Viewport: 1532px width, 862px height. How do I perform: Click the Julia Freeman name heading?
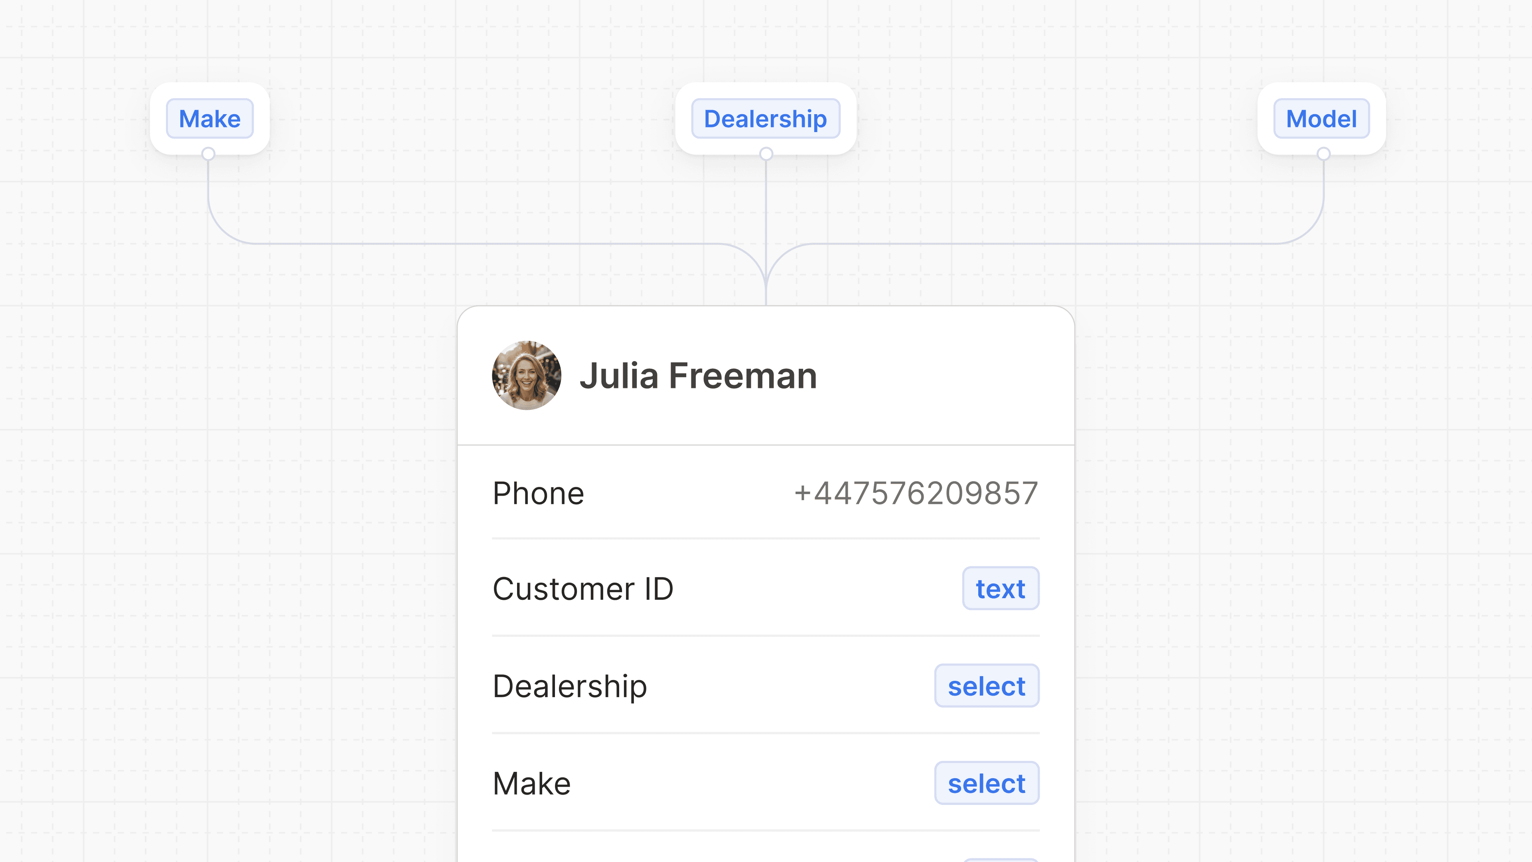tap(698, 376)
